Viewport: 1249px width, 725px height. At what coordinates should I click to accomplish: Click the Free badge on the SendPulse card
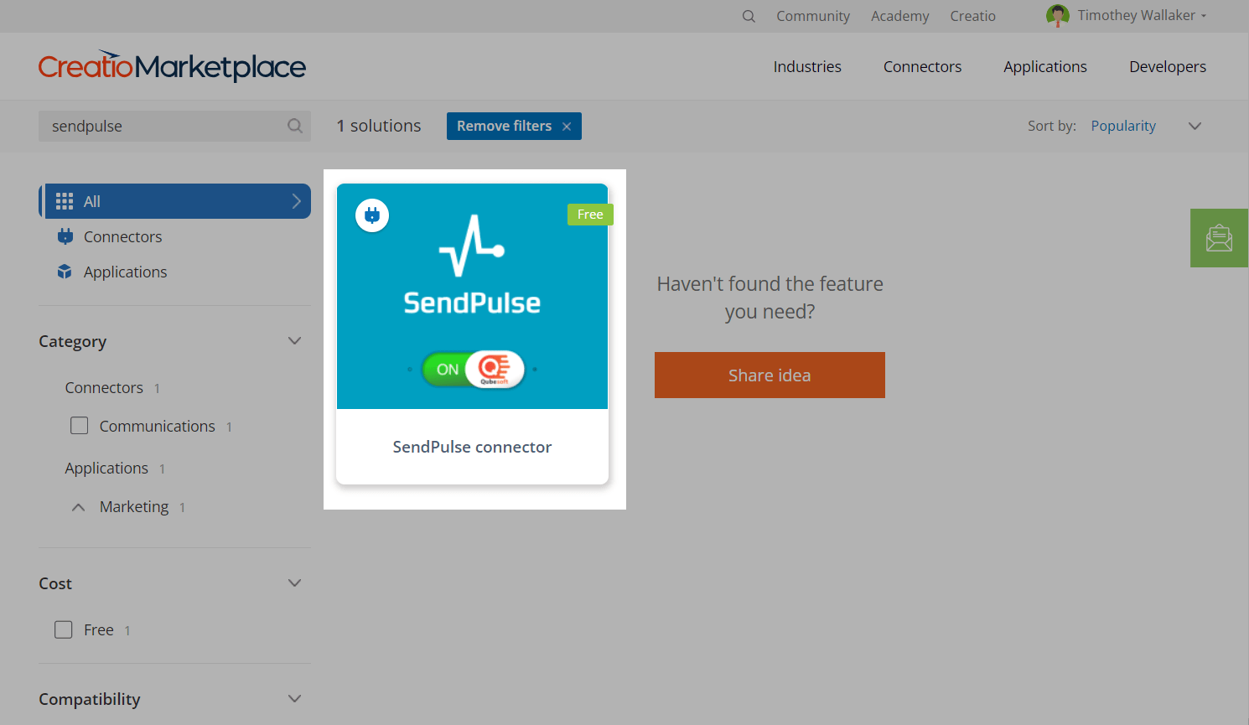pos(590,215)
